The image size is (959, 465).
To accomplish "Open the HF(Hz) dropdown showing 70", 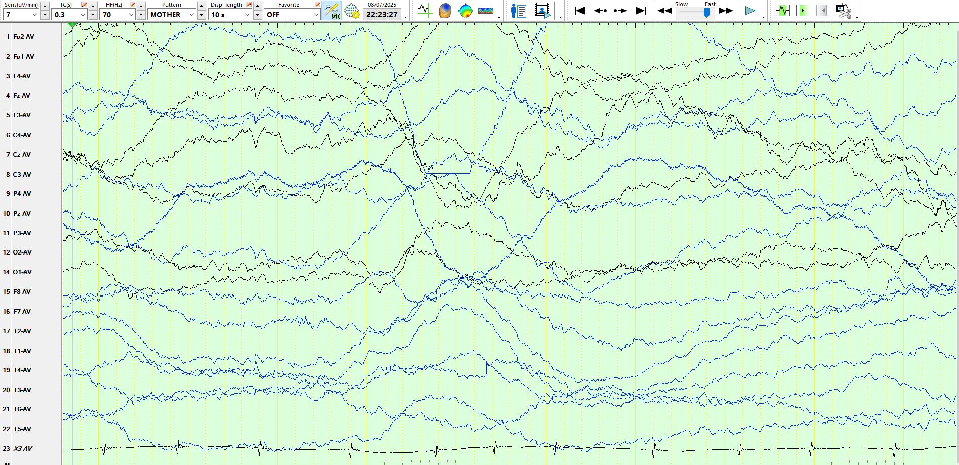I will [x=117, y=15].
